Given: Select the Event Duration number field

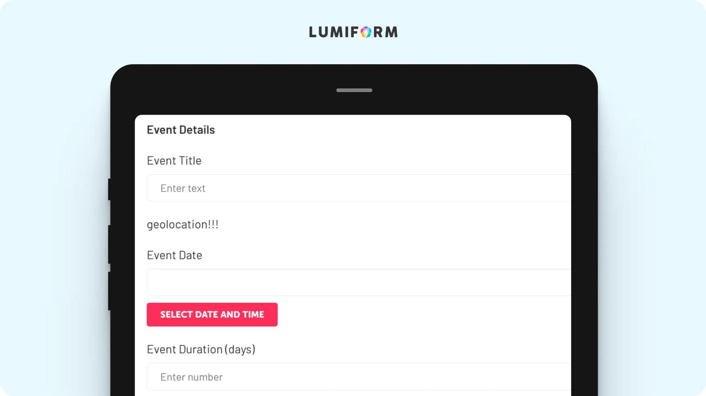Looking at the screenshot, I should 359,377.
